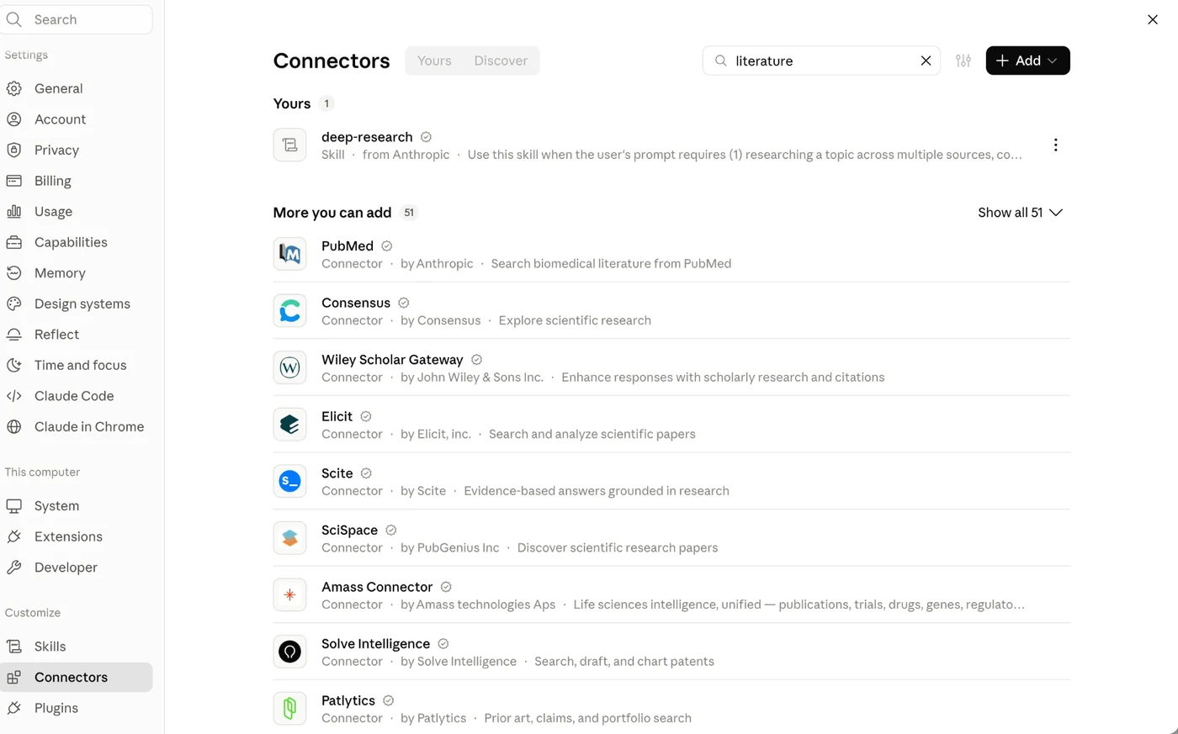This screenshot has height=734, width=1178.
Task: Click the deep-research skill icon
Action: (289, 145)
